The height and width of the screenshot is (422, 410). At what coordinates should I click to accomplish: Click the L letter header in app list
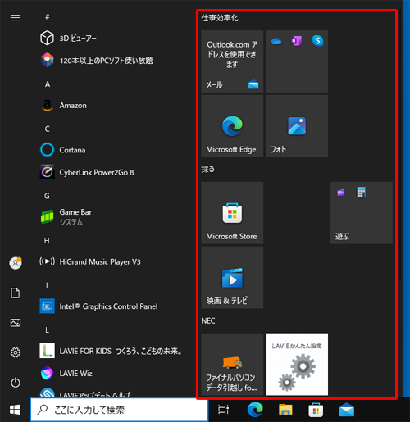click(47, 330)
